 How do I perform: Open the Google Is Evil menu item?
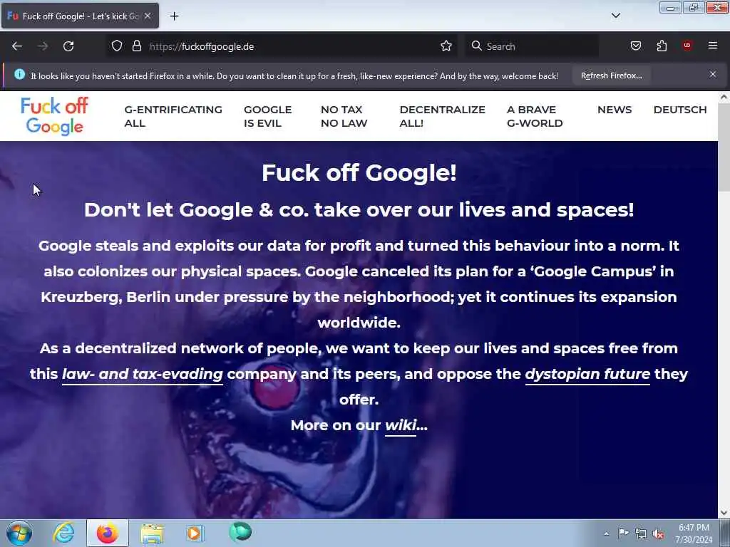pos(268,116)
